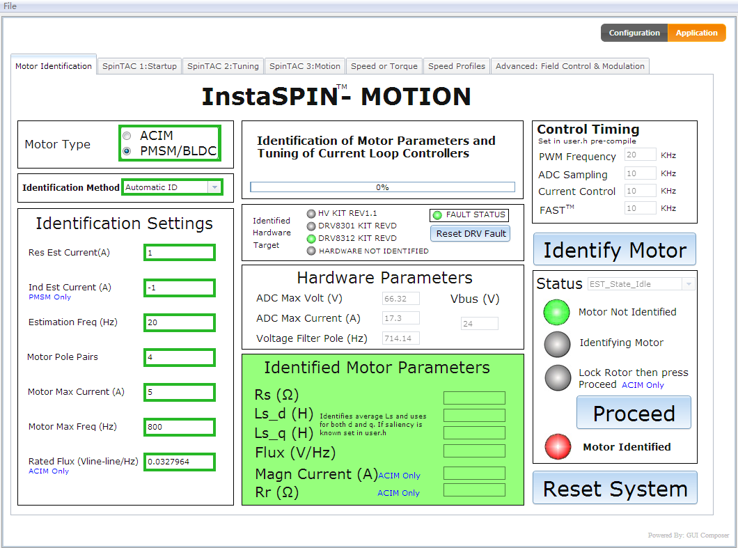The width and height of the screenshot is (738, 548).
Task: Click the Reset DRV Fault button
Action: (x=471, y=234)
